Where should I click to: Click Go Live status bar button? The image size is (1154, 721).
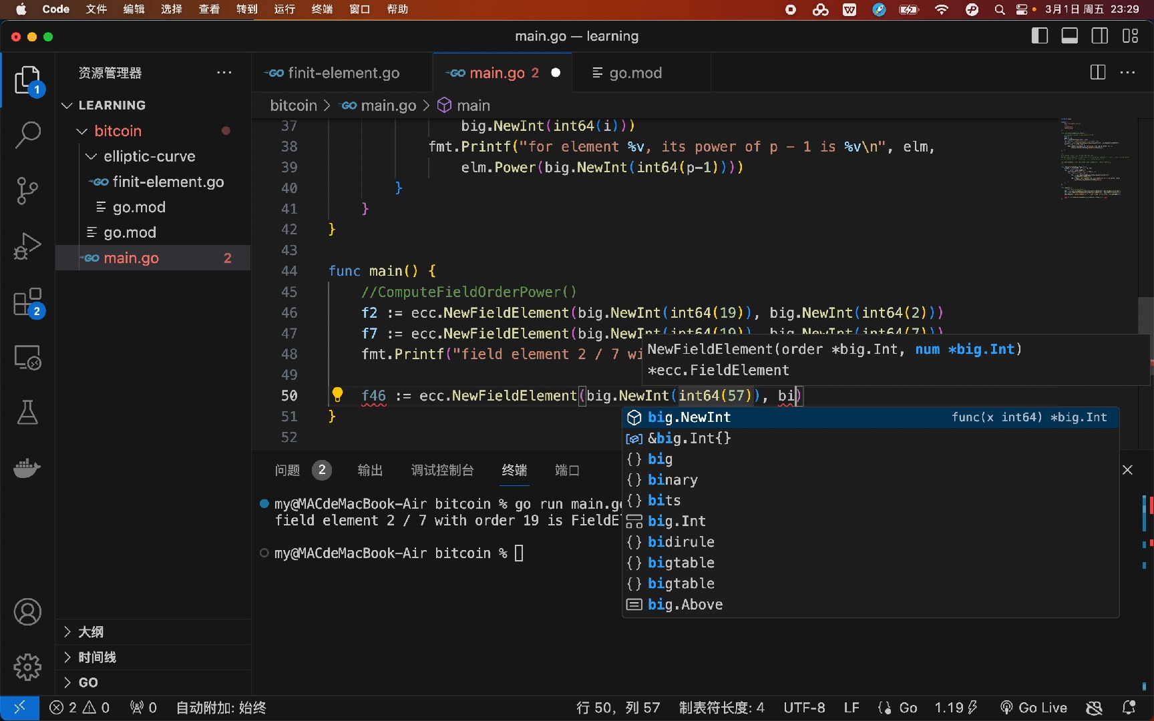(x=1034, y=708)
